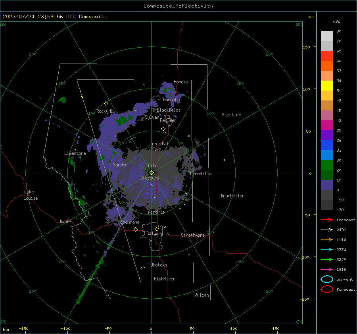
Task: Click the RockyMH label
Action: pos(105,111)
